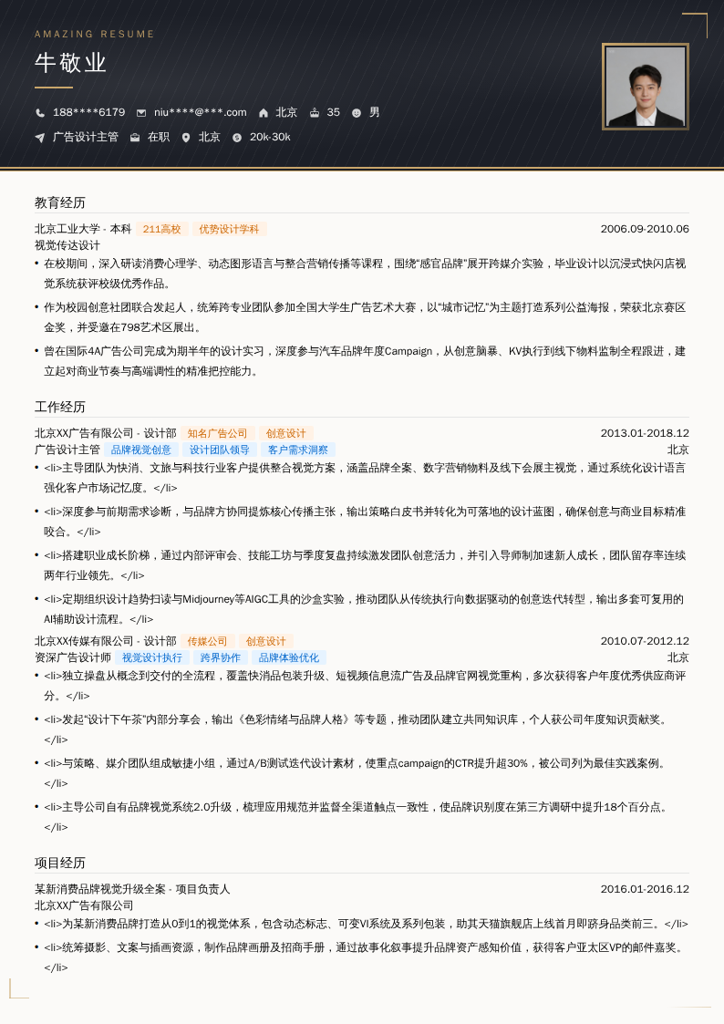Screen dimensions: 724x1024
Task: Click the 优势设计学科 tag
Action: pos(229,229)
